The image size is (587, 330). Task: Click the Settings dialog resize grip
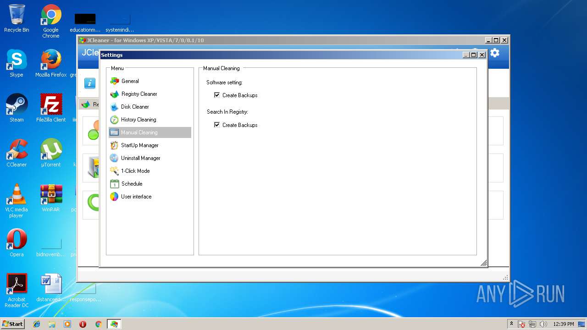coord(483,263)
